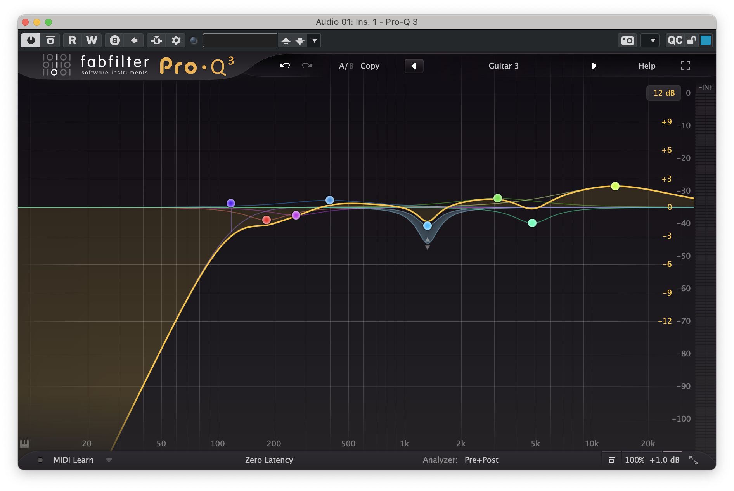
Task: Click the next preset arrow beside Guitar 3
Action: (594, 66)
